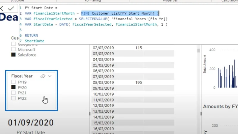Click the Amounts by FY chart title
The image size is (238, 134).
click(x=220, y=107)
